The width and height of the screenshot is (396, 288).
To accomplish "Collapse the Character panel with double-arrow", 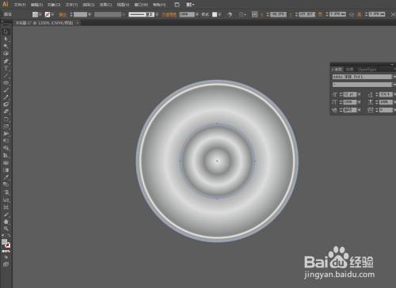I will (x=392, y=64).
